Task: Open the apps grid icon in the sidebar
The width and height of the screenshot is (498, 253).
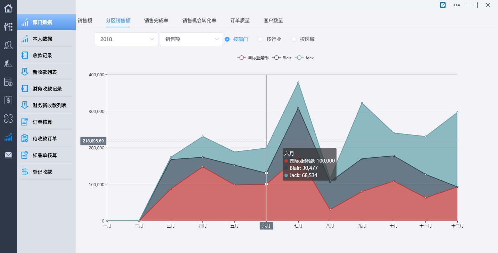Action: click(x=8, y=119)
